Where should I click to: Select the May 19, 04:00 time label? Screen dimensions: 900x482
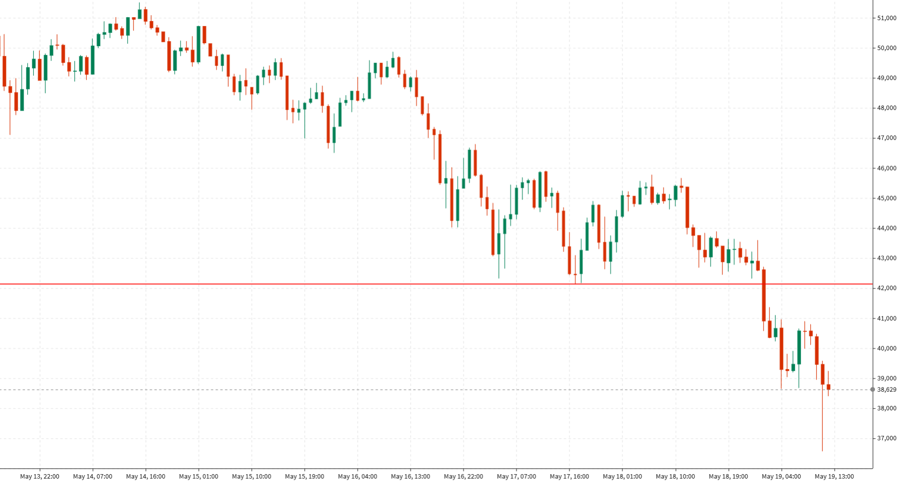781,477
